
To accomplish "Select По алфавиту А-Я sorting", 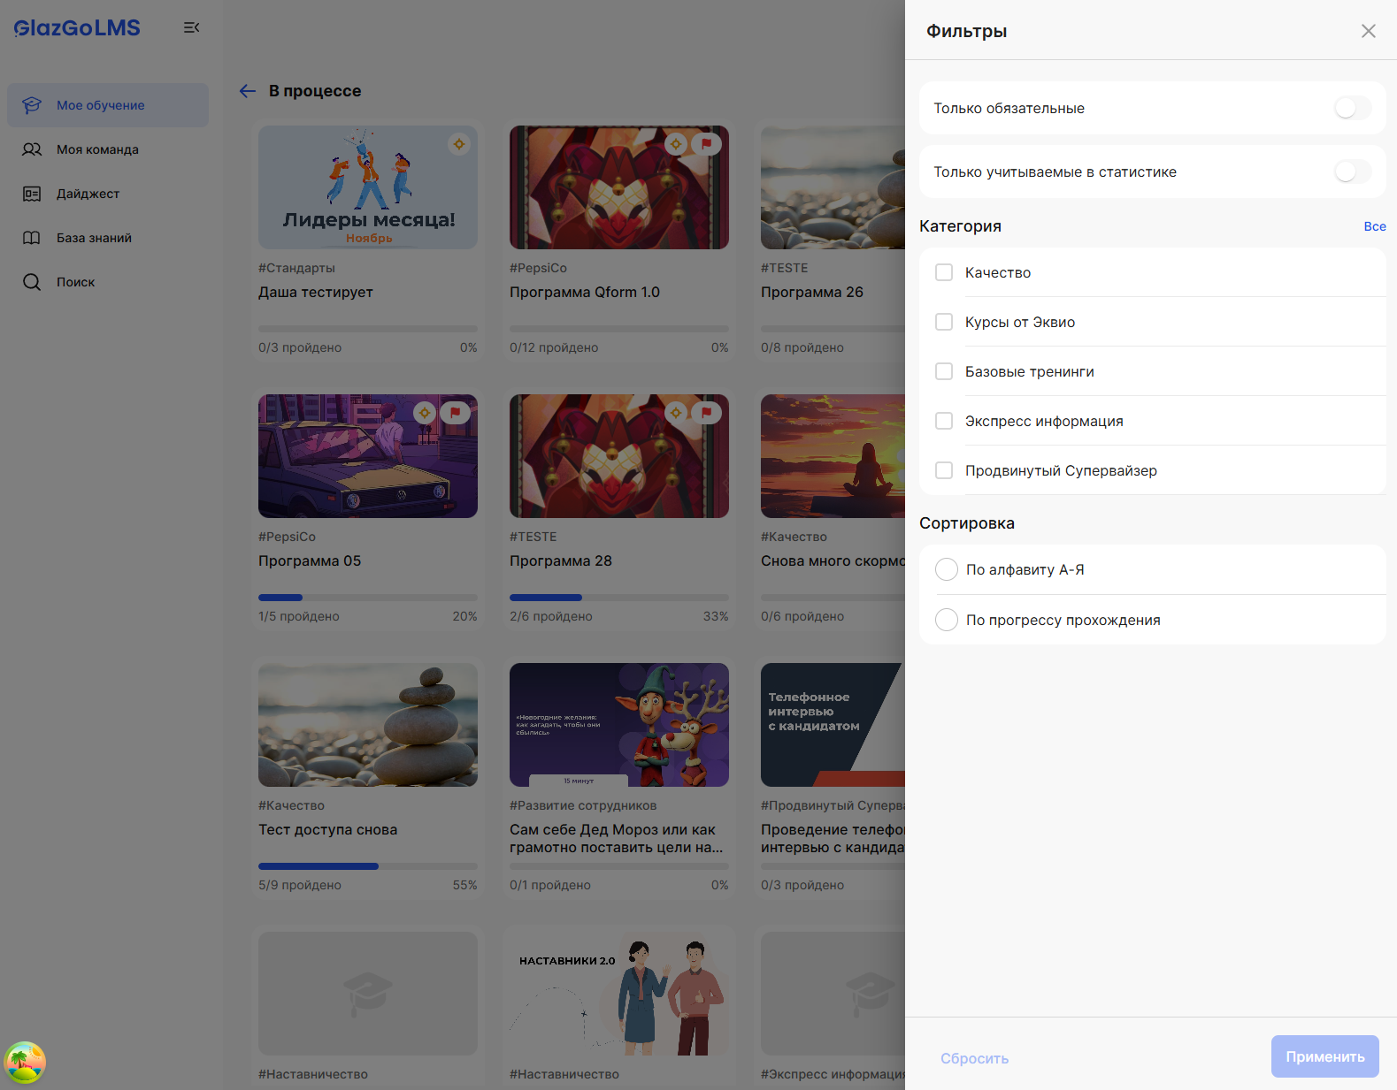I will pyautogui.click(x=947, y=569).
